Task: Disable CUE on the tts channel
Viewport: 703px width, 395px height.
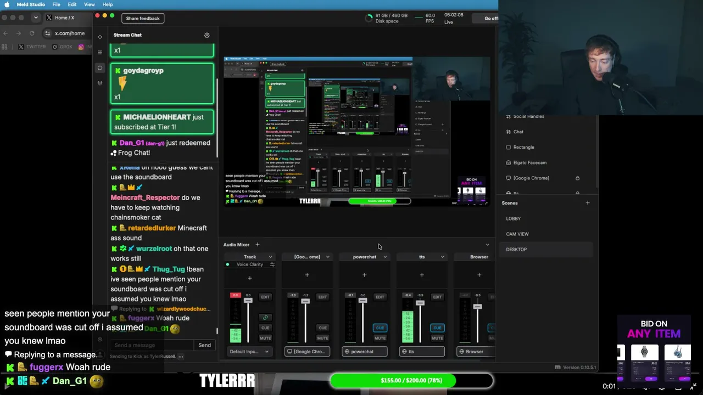Action: pos(437,328)
